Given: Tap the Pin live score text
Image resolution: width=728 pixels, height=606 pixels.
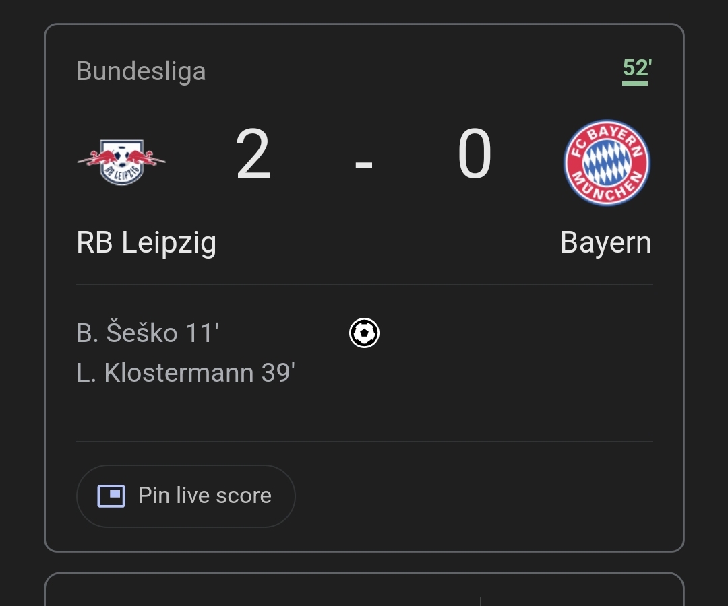Looking at the screenshot, I should click(205, 495).
